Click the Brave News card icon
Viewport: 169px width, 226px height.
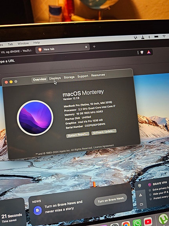pos(38,210)
